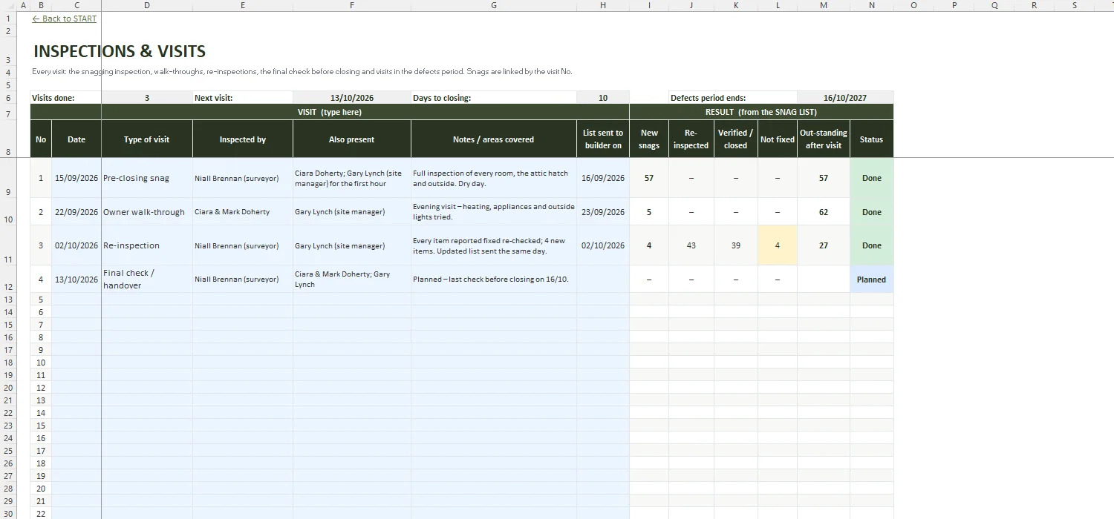Select column header G

tap(494, 4)
